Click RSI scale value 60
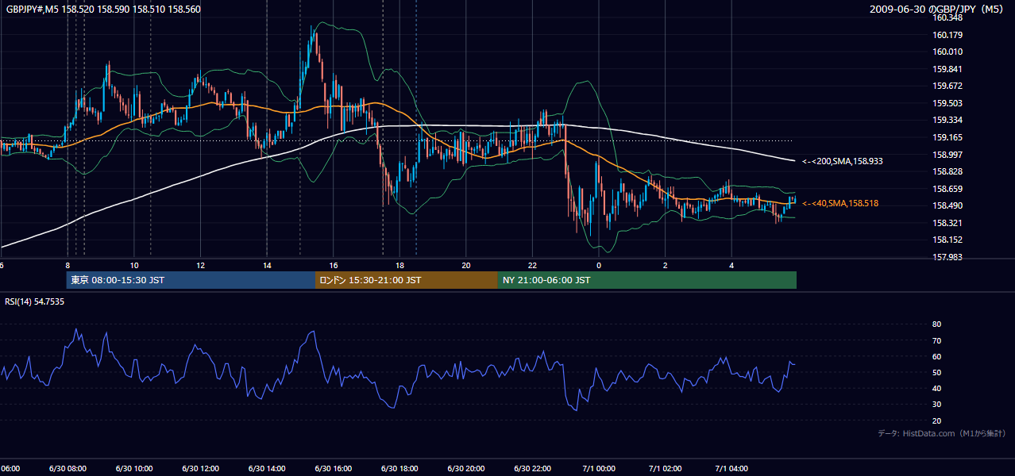Viewport: 1015px width, 476px height. [937, 356]
